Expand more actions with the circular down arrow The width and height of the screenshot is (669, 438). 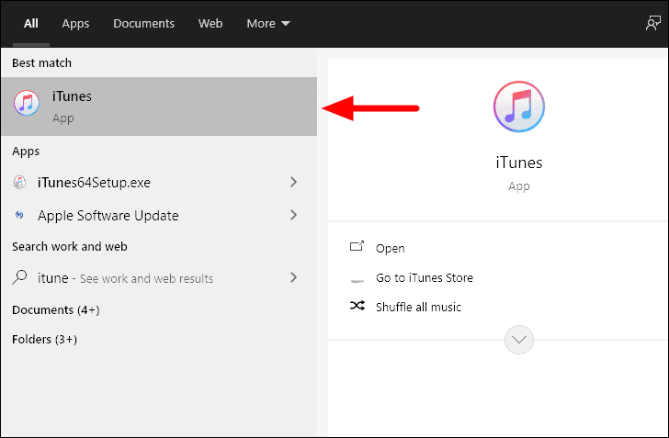(519, 340)
